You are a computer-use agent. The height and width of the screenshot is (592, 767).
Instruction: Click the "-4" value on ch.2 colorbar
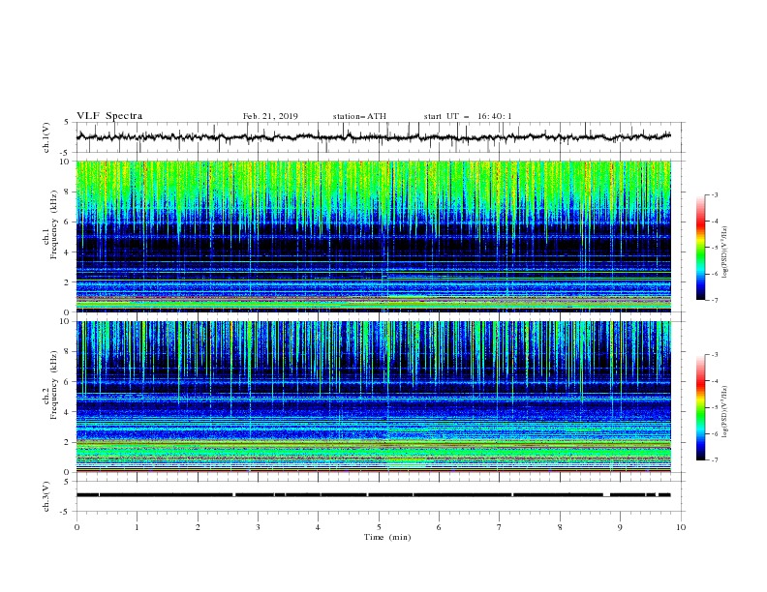pos(714,381)
